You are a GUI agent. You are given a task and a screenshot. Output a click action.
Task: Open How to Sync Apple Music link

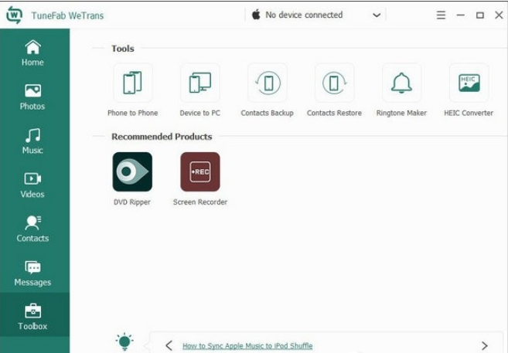(247, 346)
